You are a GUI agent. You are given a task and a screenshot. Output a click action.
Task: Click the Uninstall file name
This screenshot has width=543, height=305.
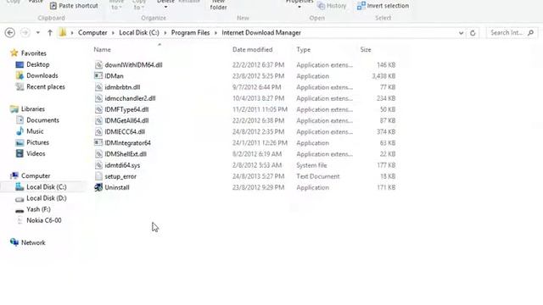[x=117, y=187]
